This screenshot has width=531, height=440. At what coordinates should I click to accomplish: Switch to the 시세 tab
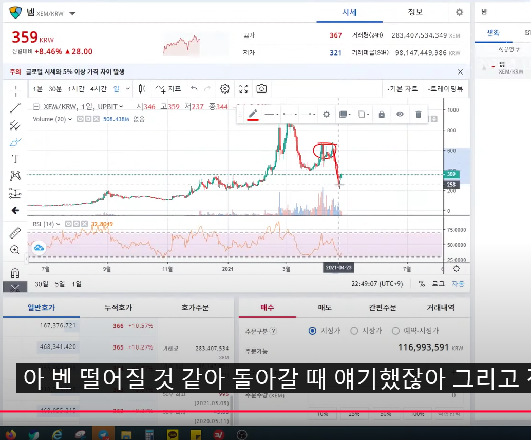pyautogui.click(x=350, y=12)
